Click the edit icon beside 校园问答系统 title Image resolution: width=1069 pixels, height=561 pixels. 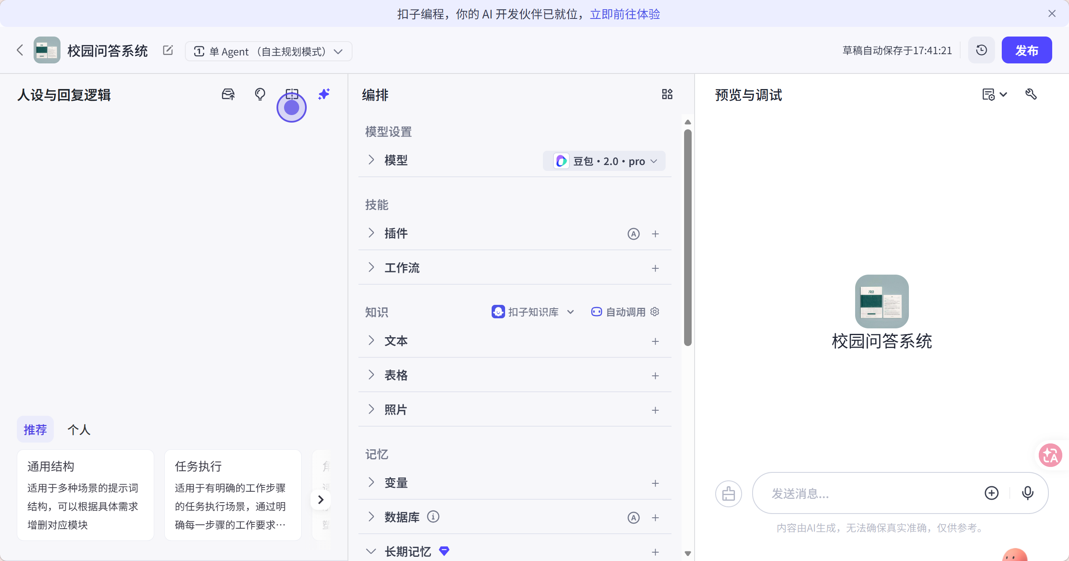point(168,50)
